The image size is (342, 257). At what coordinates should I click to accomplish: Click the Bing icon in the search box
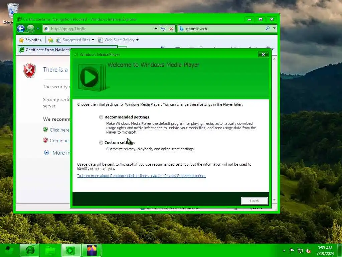(182, 29)
